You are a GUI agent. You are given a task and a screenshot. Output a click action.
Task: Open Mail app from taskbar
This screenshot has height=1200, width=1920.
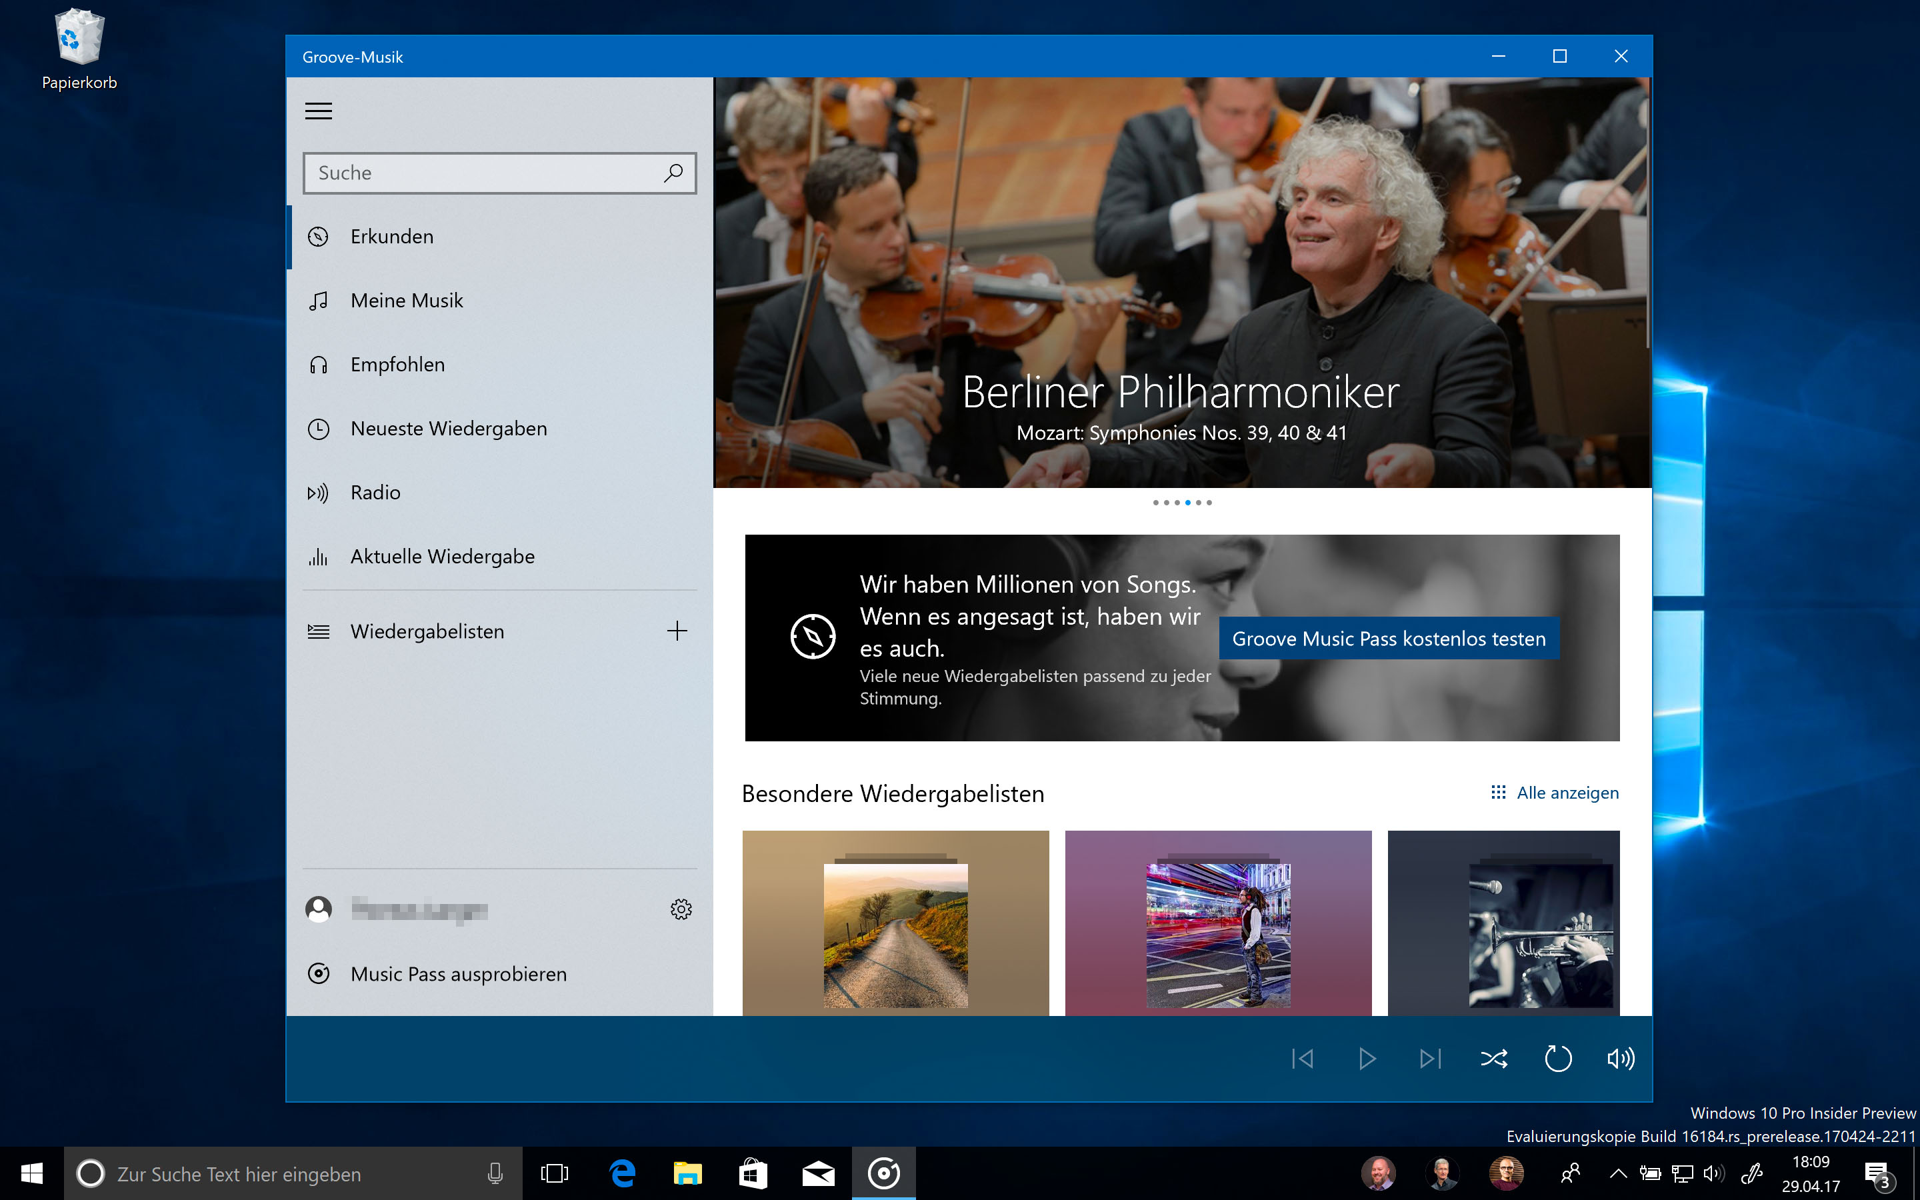(818, 1174)
